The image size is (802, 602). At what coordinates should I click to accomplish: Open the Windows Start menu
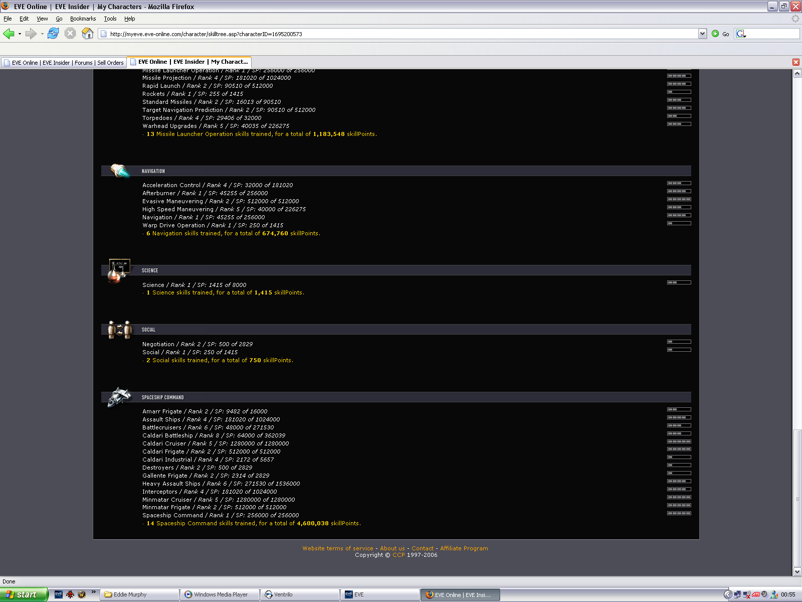[x=24, y=594]
